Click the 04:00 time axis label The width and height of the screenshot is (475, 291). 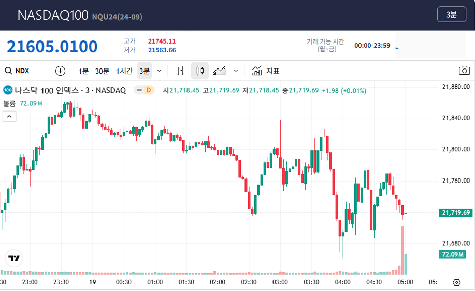pos(342,282)
